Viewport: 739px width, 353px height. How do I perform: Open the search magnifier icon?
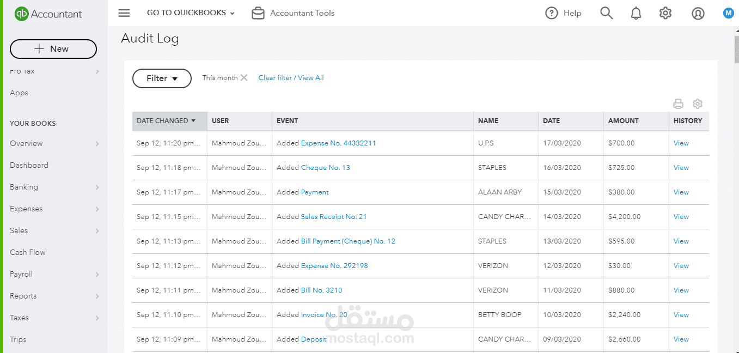click(607, 13)
